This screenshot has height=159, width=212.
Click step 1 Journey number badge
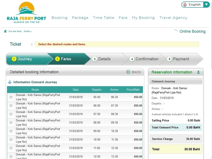tap(14, 59)
